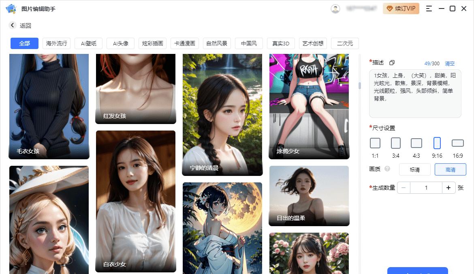Select the 海外流行 category tab
The image size is (474, 274).
pyautogui.click(x=57, y=43)
